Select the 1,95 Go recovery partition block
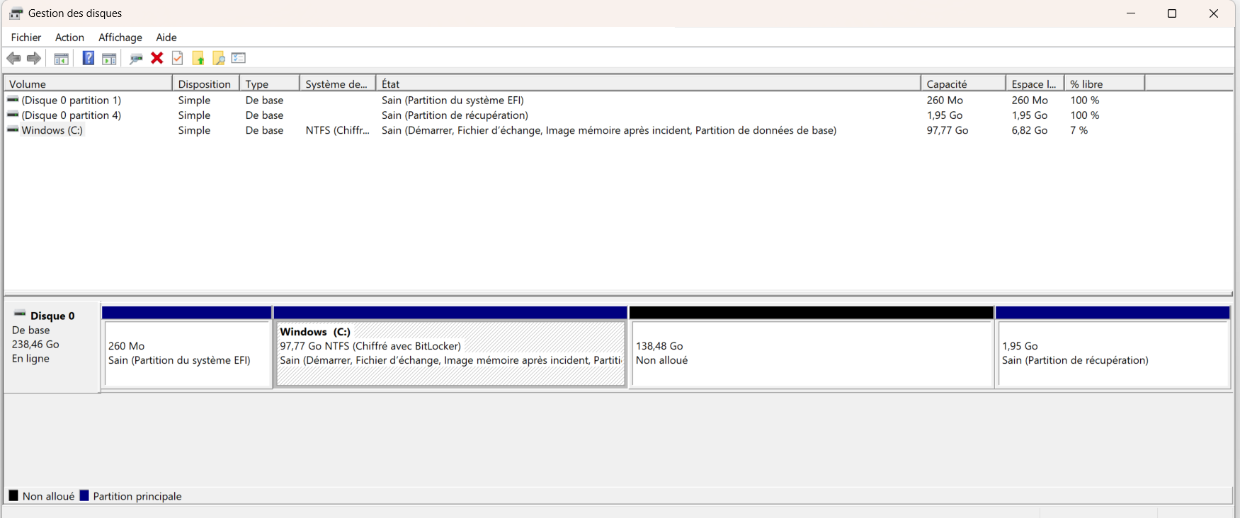 pos(1113,353)
